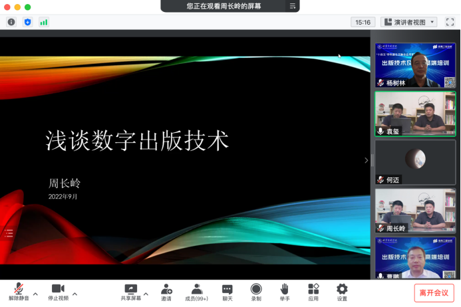Raise hand using 举手
The width and height of the screenshot is (461, 307).
pyautogui.click(x=284, y=292)
